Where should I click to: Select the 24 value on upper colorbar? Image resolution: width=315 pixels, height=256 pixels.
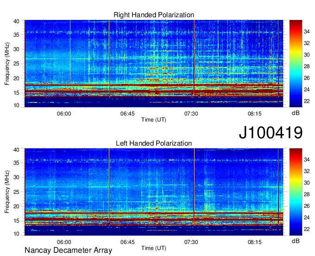(x=307, y=90)
